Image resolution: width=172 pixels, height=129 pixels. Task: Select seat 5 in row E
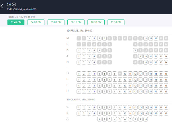pos(99,85)
